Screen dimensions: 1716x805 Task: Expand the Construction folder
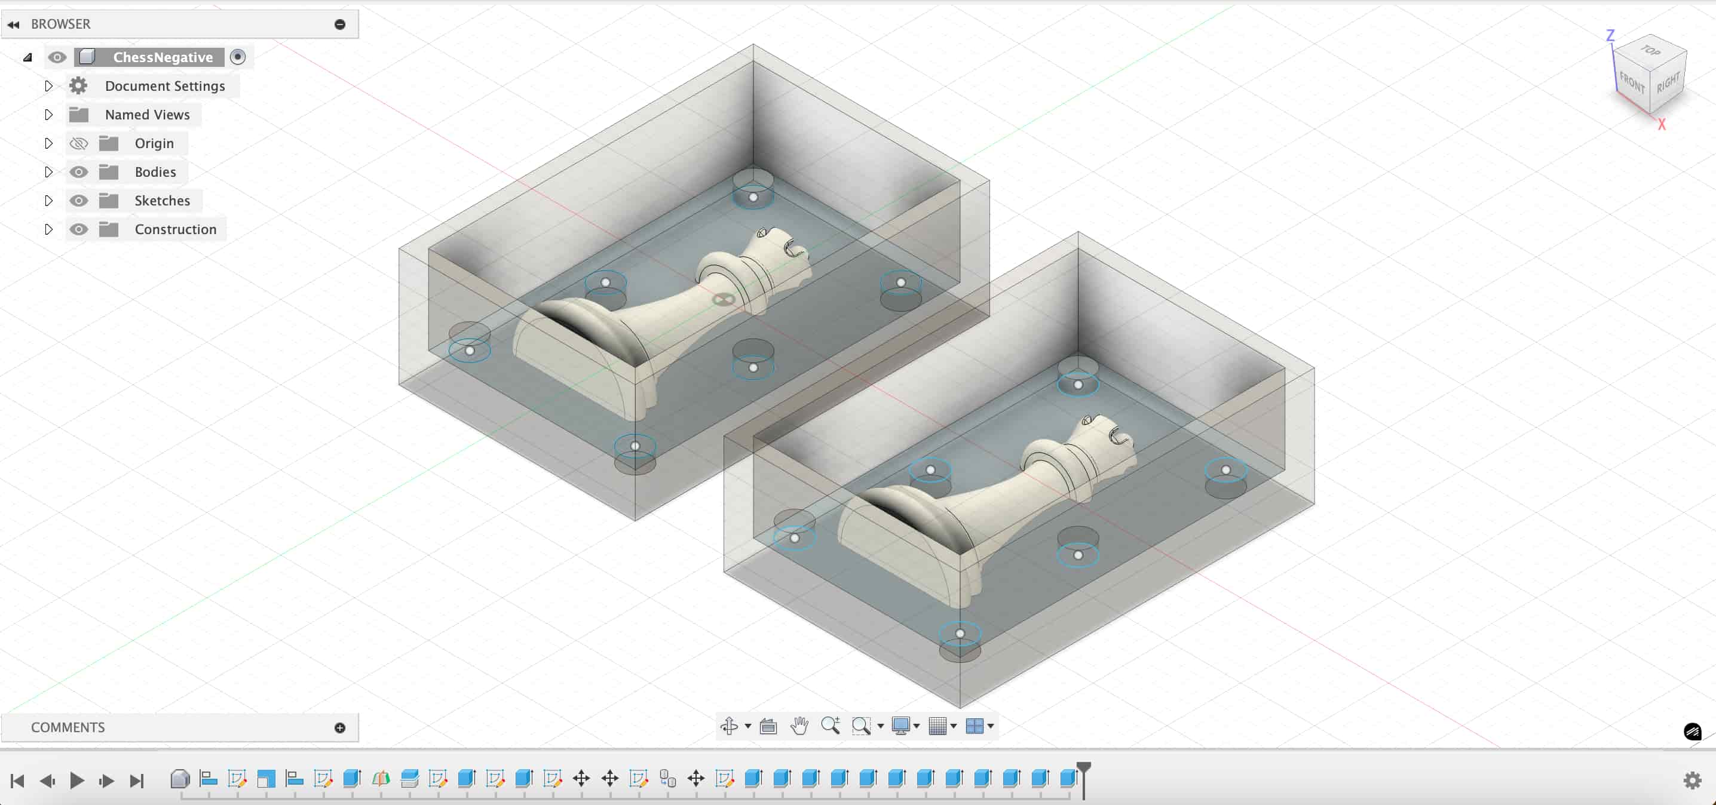click(48, 229)
